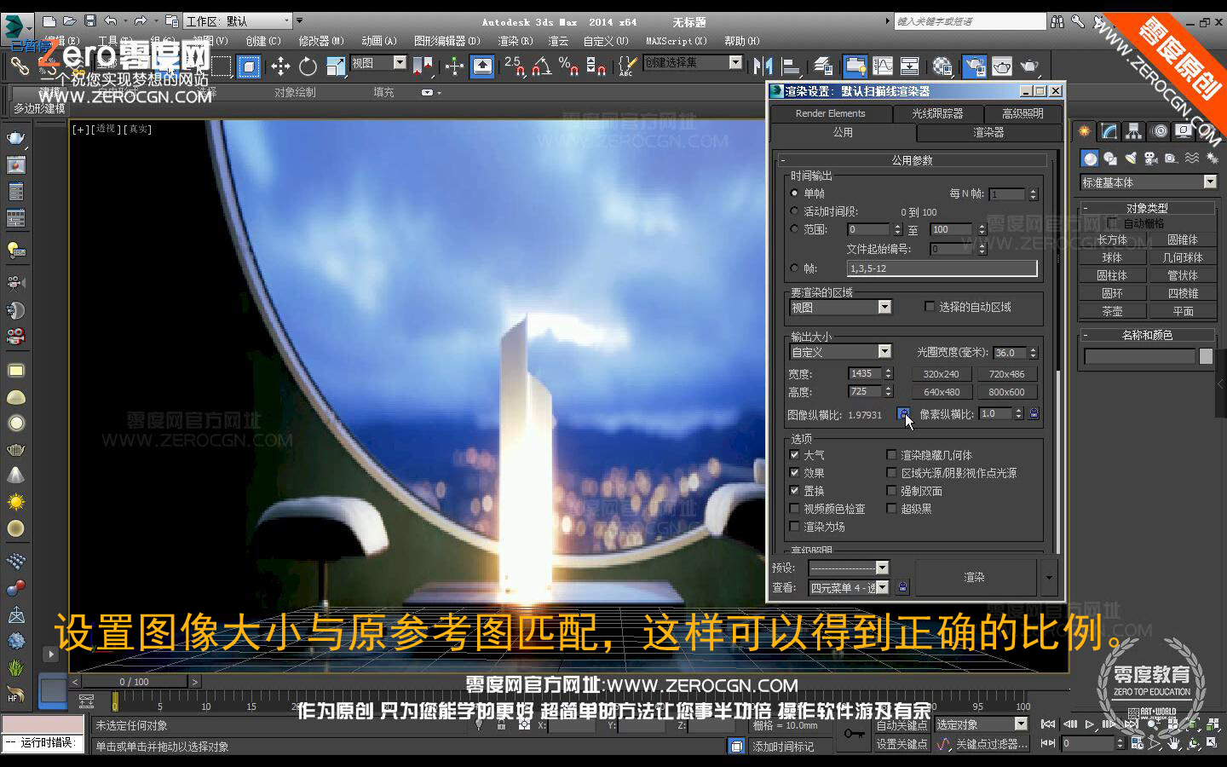Select the Rotate tool
Image resolution: width=1227 pixels, height=767 pixels.
coord(308,66)
